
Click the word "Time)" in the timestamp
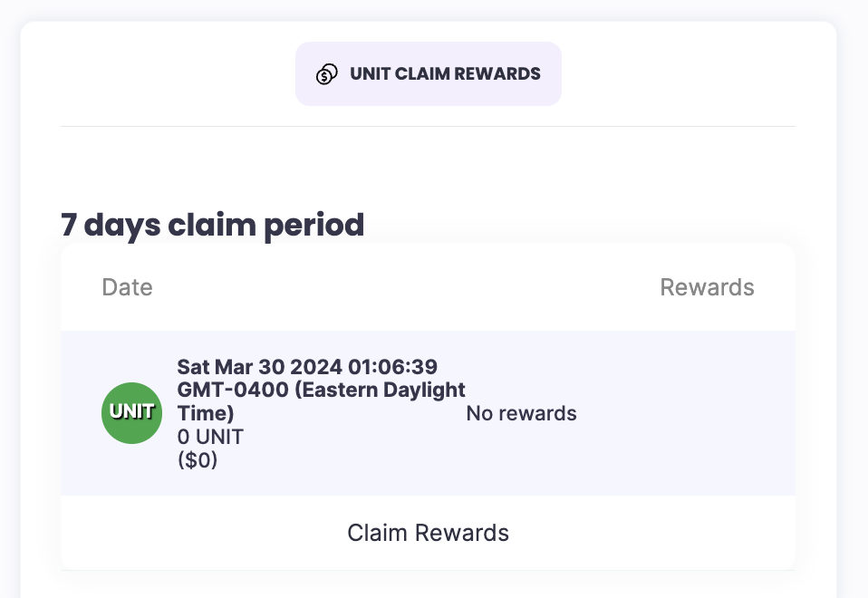click(x=206, y=414)
